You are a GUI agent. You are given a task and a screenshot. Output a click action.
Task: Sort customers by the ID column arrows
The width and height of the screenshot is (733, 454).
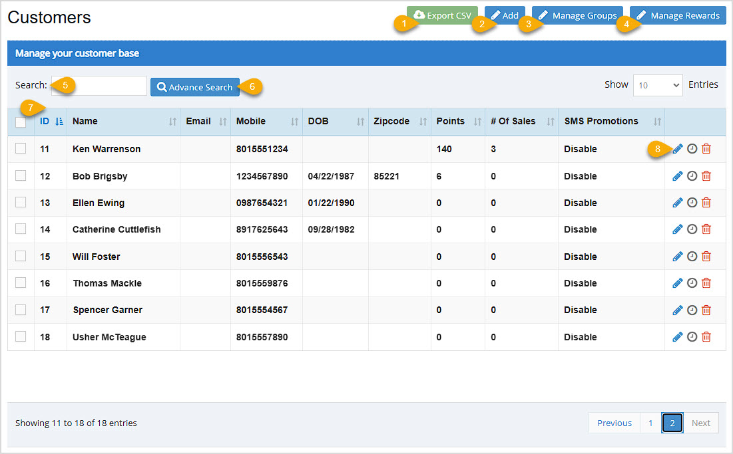(x=58, y=121)
